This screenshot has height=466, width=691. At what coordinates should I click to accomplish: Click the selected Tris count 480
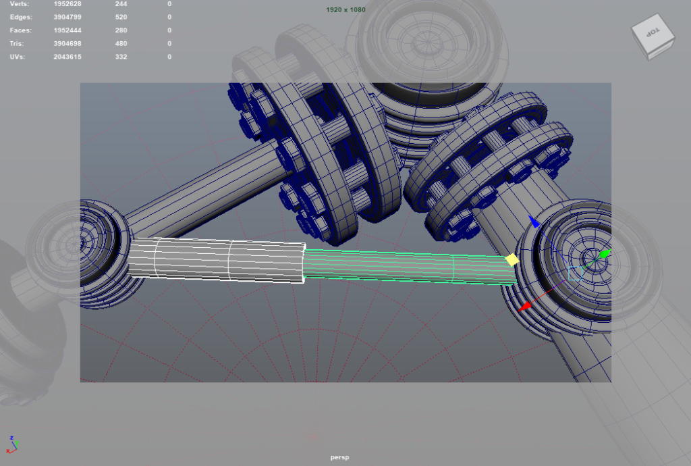[x=121, y=44]
